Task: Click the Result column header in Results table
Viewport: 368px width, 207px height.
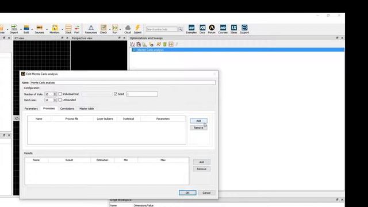Action: 69,160
